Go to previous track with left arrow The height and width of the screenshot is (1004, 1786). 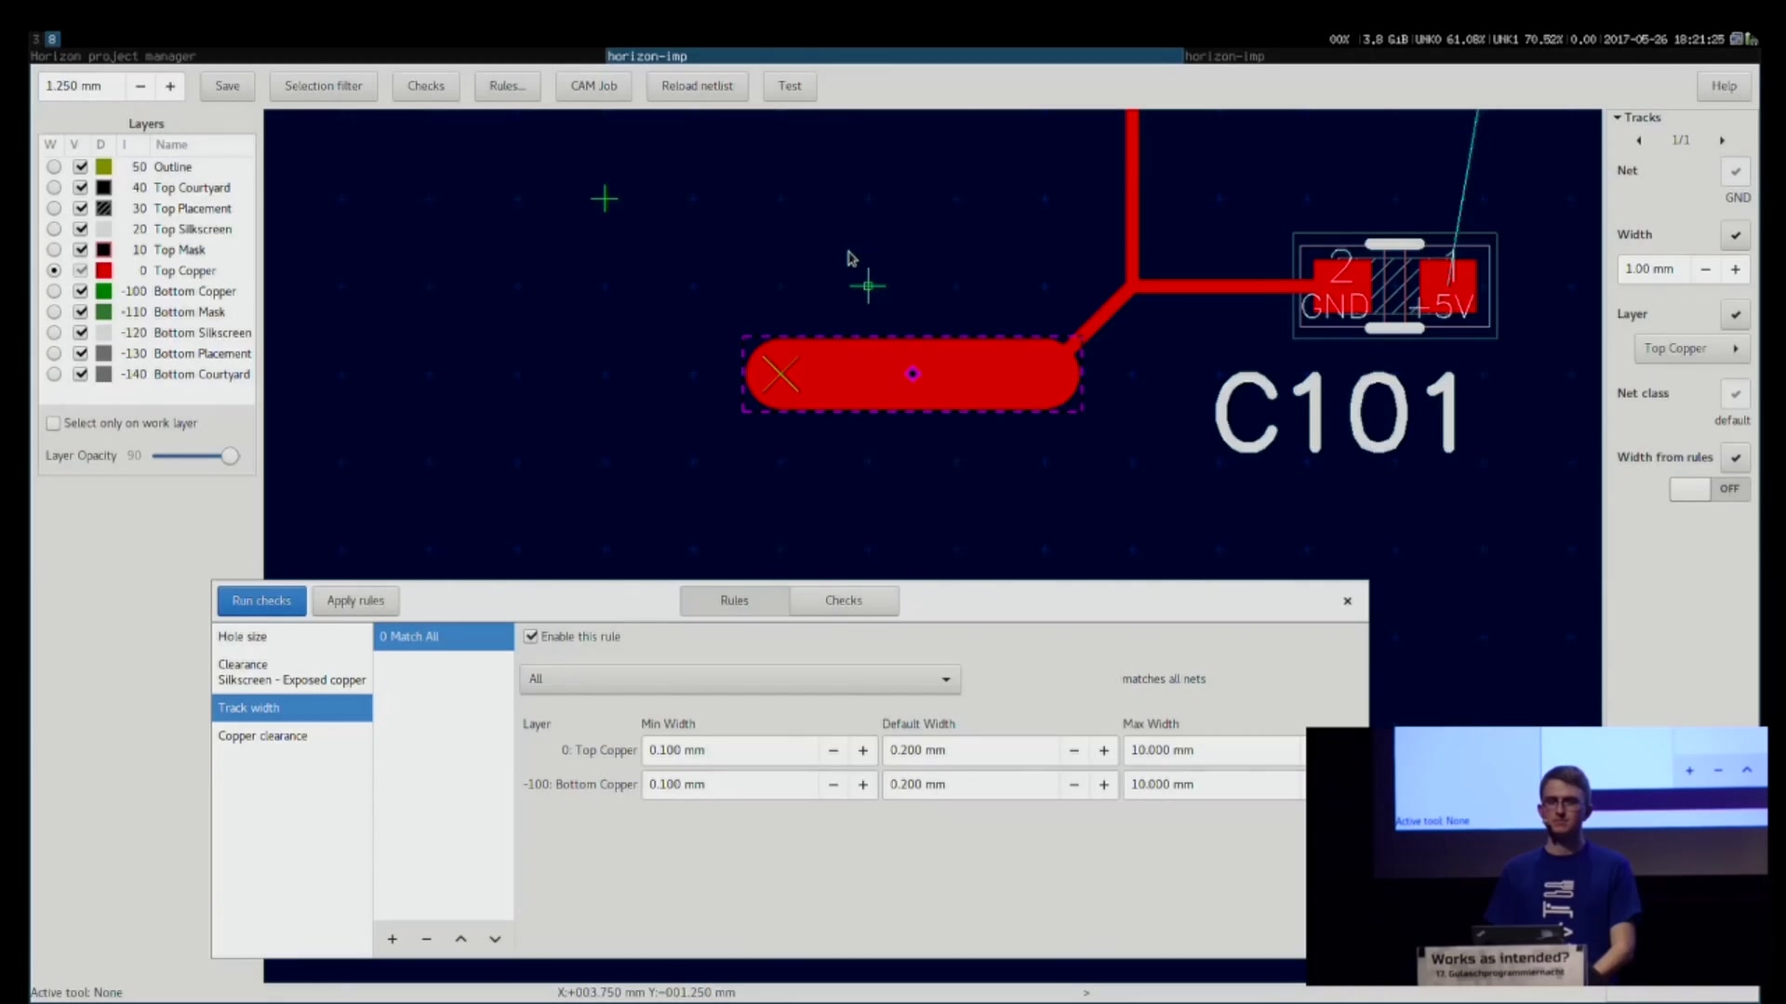tap(1639, 140)
